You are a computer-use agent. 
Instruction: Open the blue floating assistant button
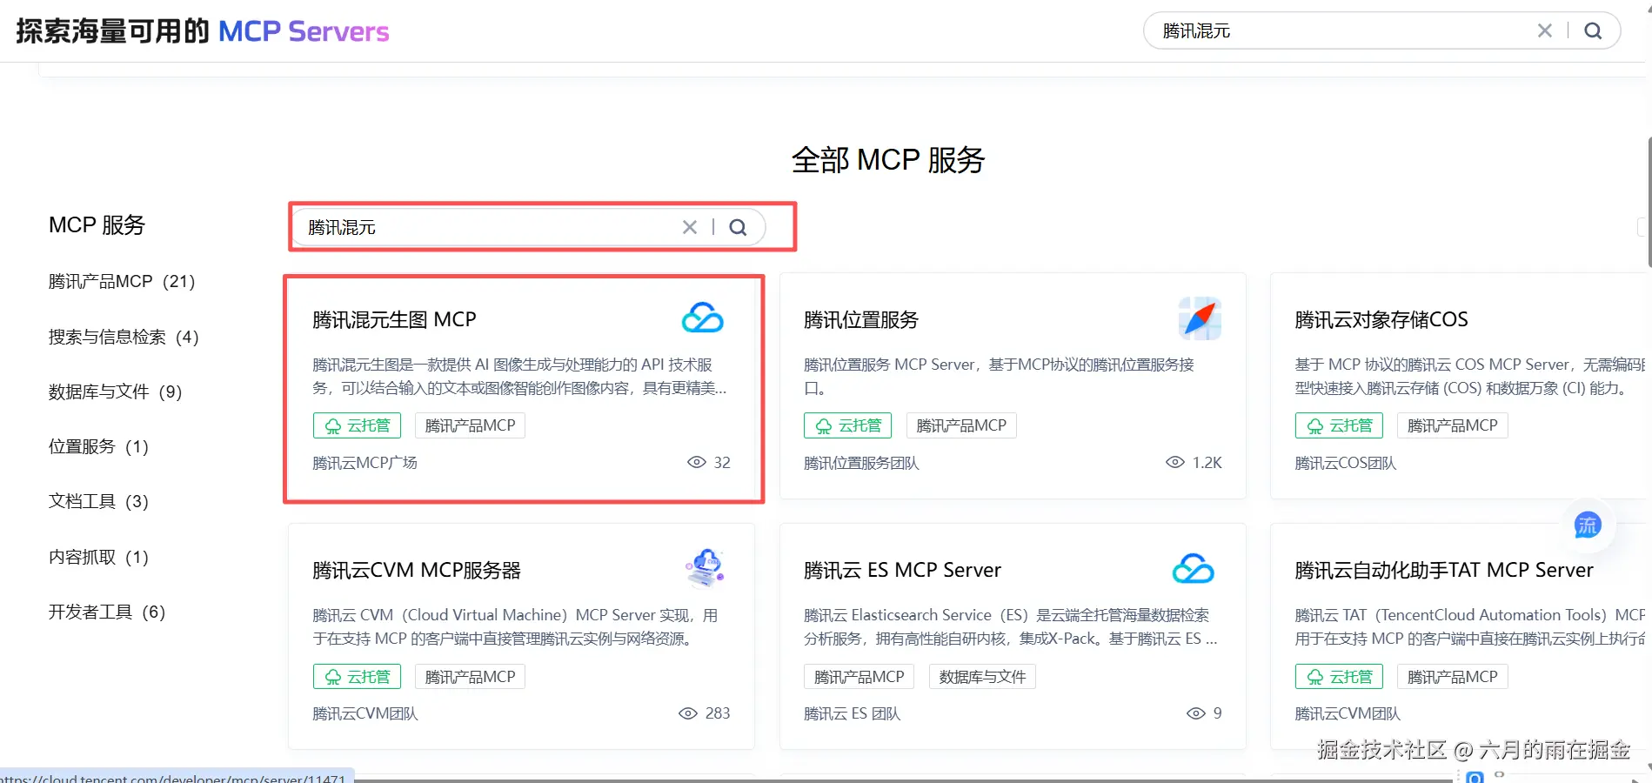1588,525
